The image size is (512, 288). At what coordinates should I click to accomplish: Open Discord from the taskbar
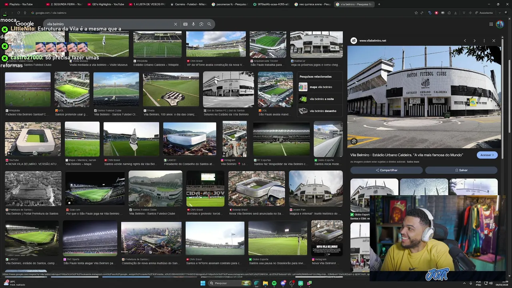pos(283,283)
